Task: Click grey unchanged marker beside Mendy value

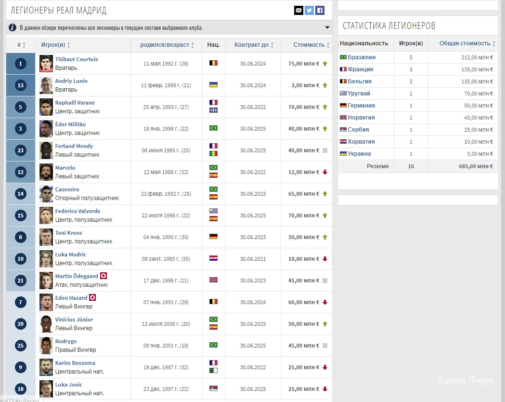Action: click(325, 150)
